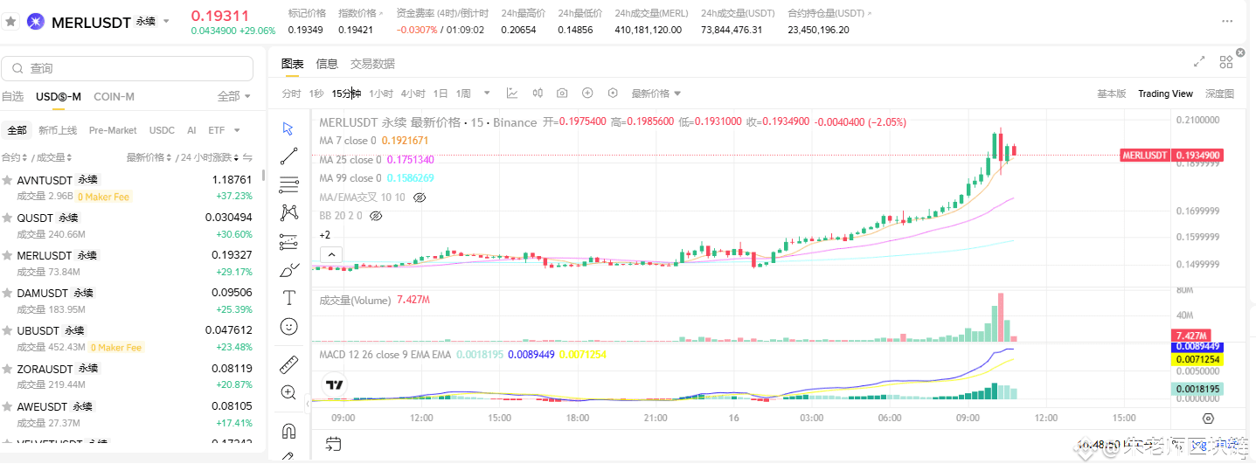Select the cursor arrow drawing tool
The height and width of the screenshot is (471, 1256).
tap(288, 129)
